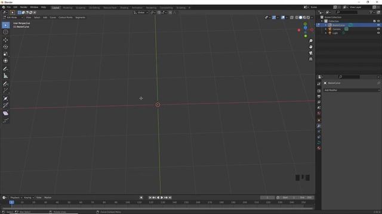
Task: Open the Render menu
Action: tap(24, 7)
